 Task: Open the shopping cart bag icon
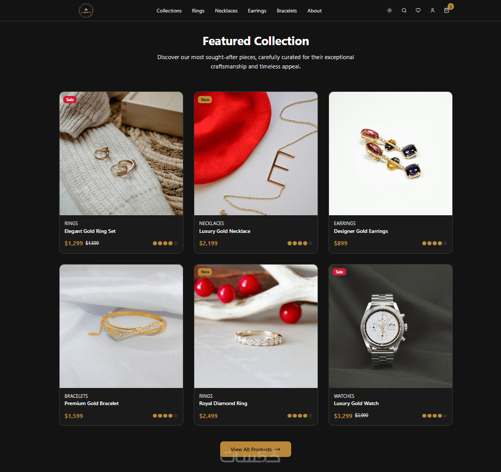(447, 10)
